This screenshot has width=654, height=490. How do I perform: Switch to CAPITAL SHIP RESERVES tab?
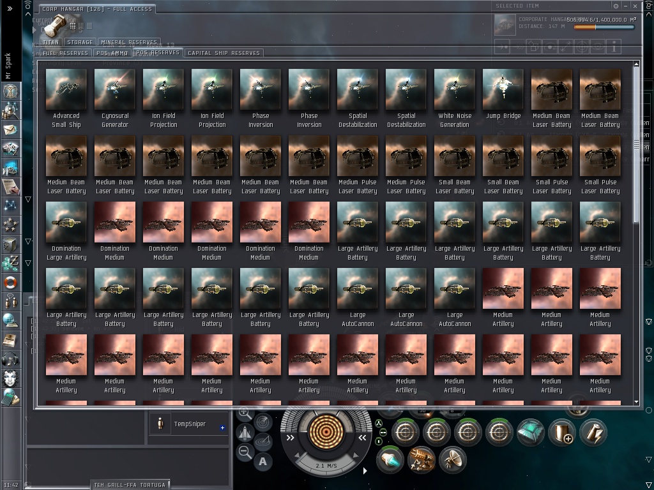point(224,53)
